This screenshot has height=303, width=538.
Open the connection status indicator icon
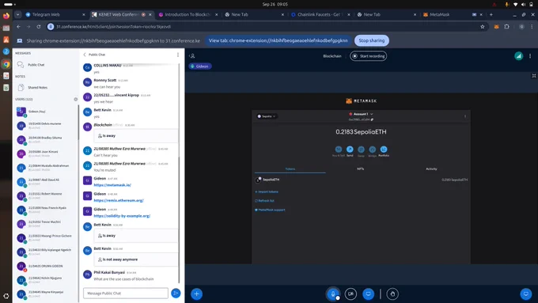coord(518,56)
